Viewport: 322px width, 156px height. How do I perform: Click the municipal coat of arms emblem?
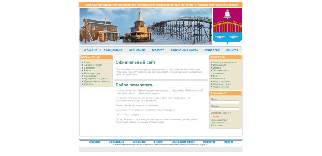click(227, 26)
